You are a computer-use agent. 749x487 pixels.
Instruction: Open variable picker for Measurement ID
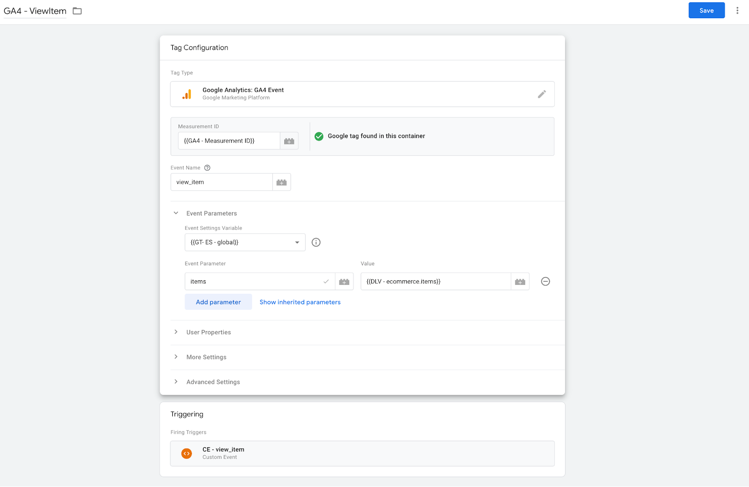[x=289, y=140]
